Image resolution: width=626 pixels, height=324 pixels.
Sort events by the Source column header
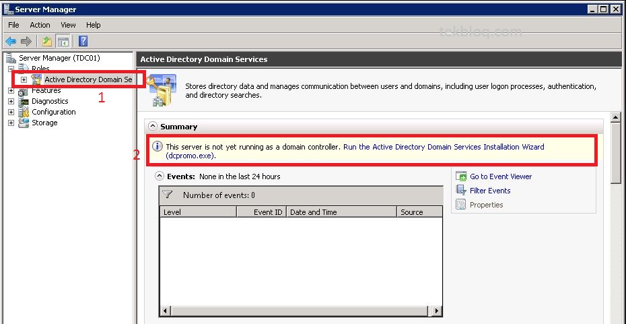[x=419, y=212]
